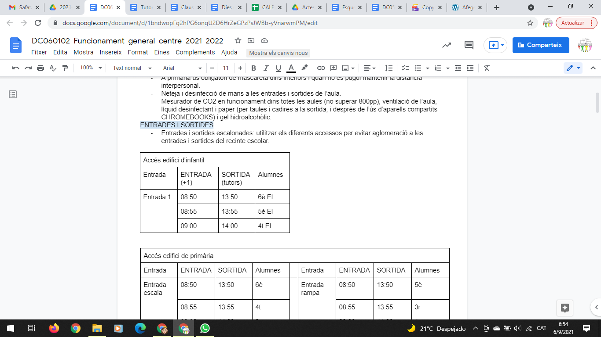Viewport: 601px width, 337px height.
Task: Open the Arial font dropdown
Action: tap(182, 68)
